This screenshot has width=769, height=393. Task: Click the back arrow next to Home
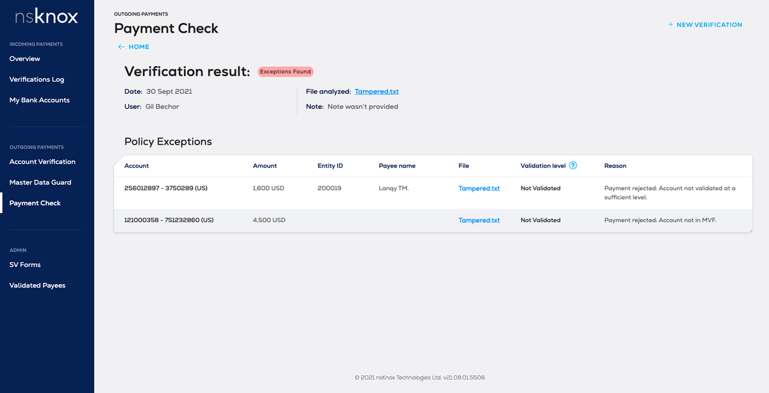click(121, 47)
